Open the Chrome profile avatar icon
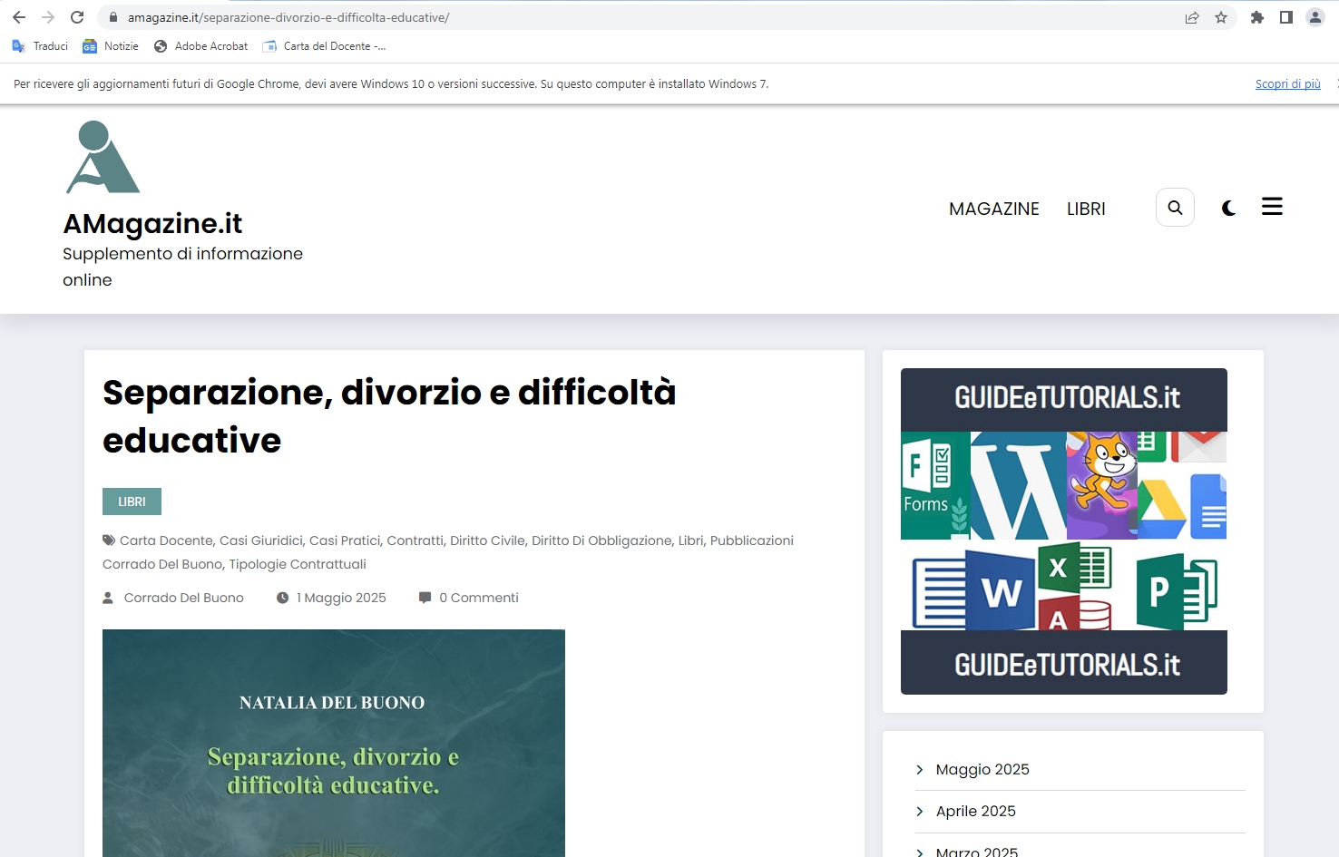 click(1315, 17)
